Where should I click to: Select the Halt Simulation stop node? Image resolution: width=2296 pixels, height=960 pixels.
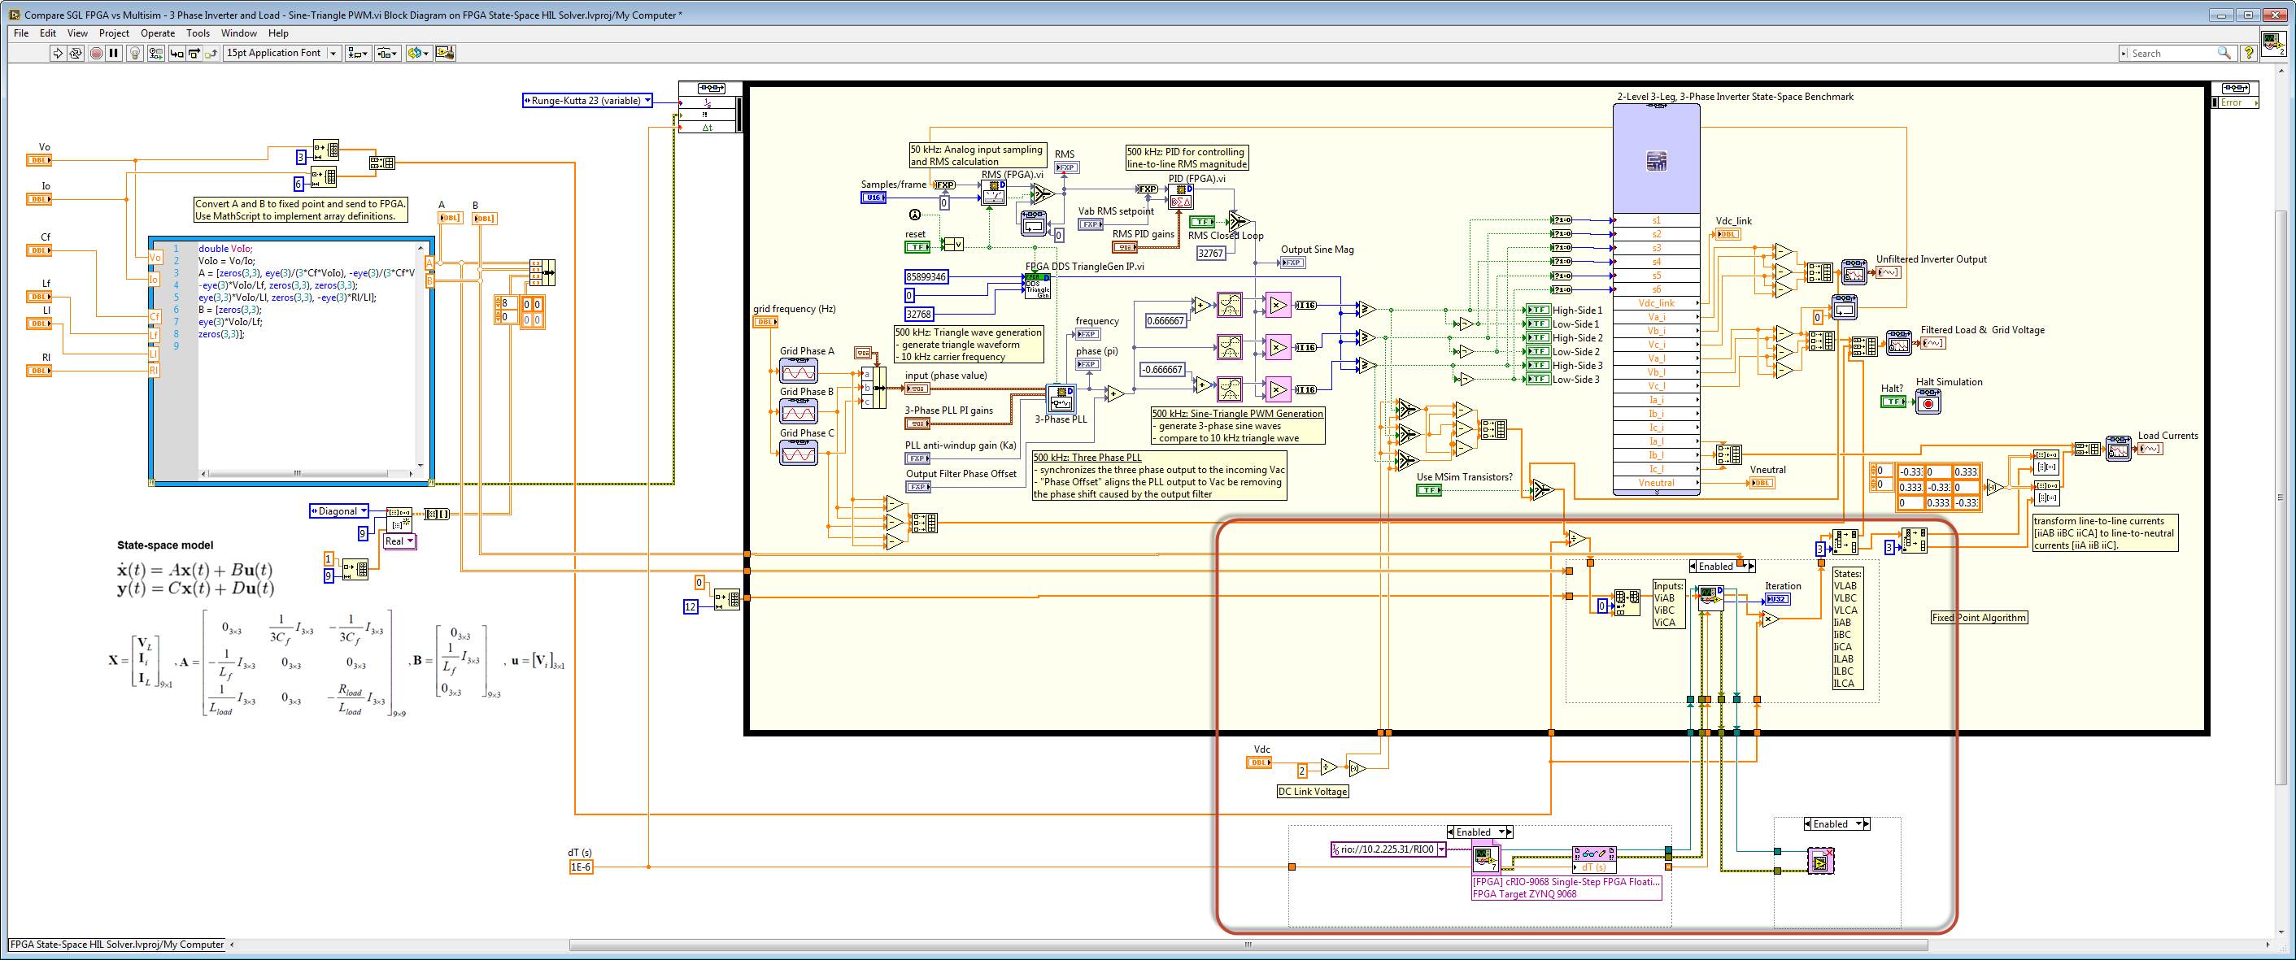click(x=1928, y=402)
